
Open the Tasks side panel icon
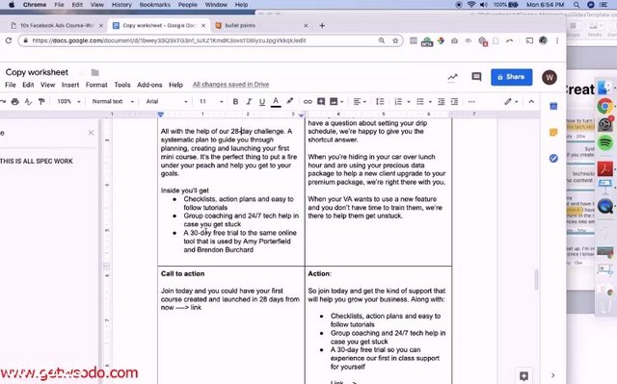[x=553, y=158]
